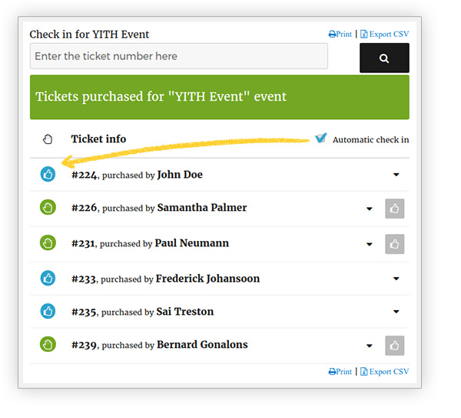
Task: Expand ticket #226 details arrow
Action: point(370,209)
